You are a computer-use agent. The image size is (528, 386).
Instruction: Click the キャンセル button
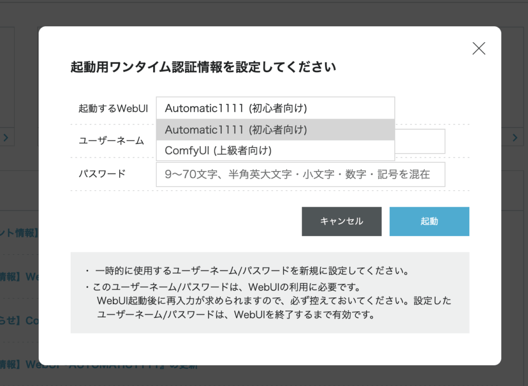(x=341, y=221)
